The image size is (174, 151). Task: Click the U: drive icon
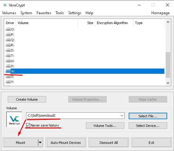pyautogui.click(x=8, y=61)
